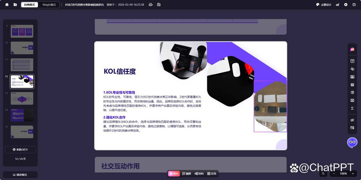Open the AI assistant robot bubble
Viewport: 361px width, 180px height.
point(352,142)
